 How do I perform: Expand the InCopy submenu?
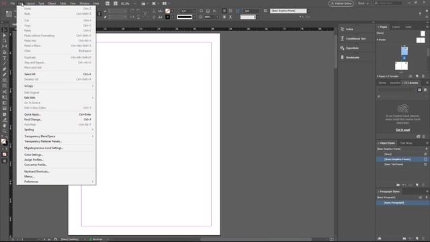(56, 86)
